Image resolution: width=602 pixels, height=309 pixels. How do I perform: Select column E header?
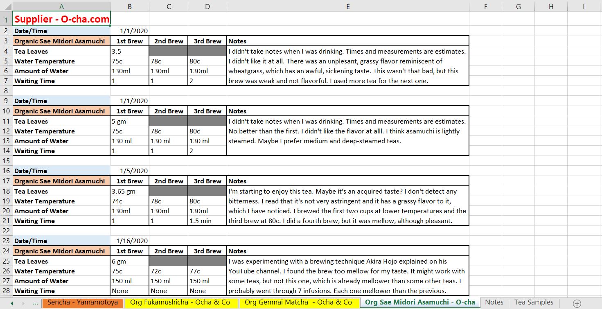[x=348, y=6]
